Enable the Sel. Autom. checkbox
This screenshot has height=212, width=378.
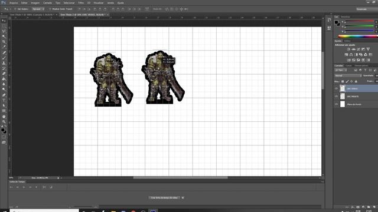click(15, 9)
